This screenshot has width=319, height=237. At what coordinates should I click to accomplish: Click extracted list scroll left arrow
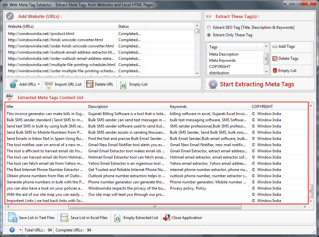pos(8,207)
